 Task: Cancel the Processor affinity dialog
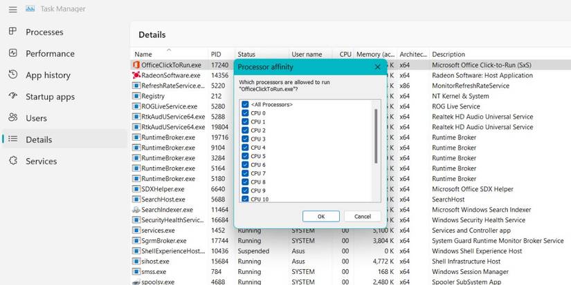[363, 217]
